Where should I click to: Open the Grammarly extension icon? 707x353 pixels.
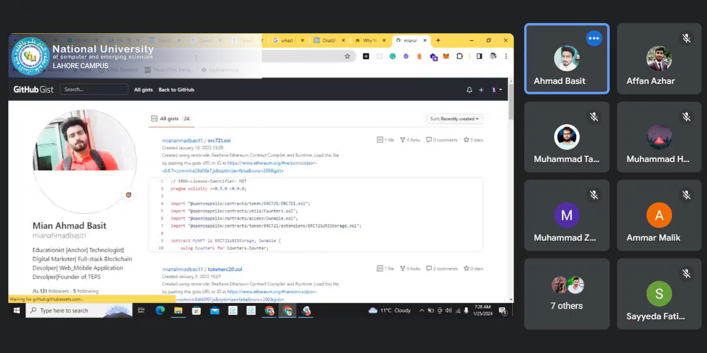(x=392, y=56)
